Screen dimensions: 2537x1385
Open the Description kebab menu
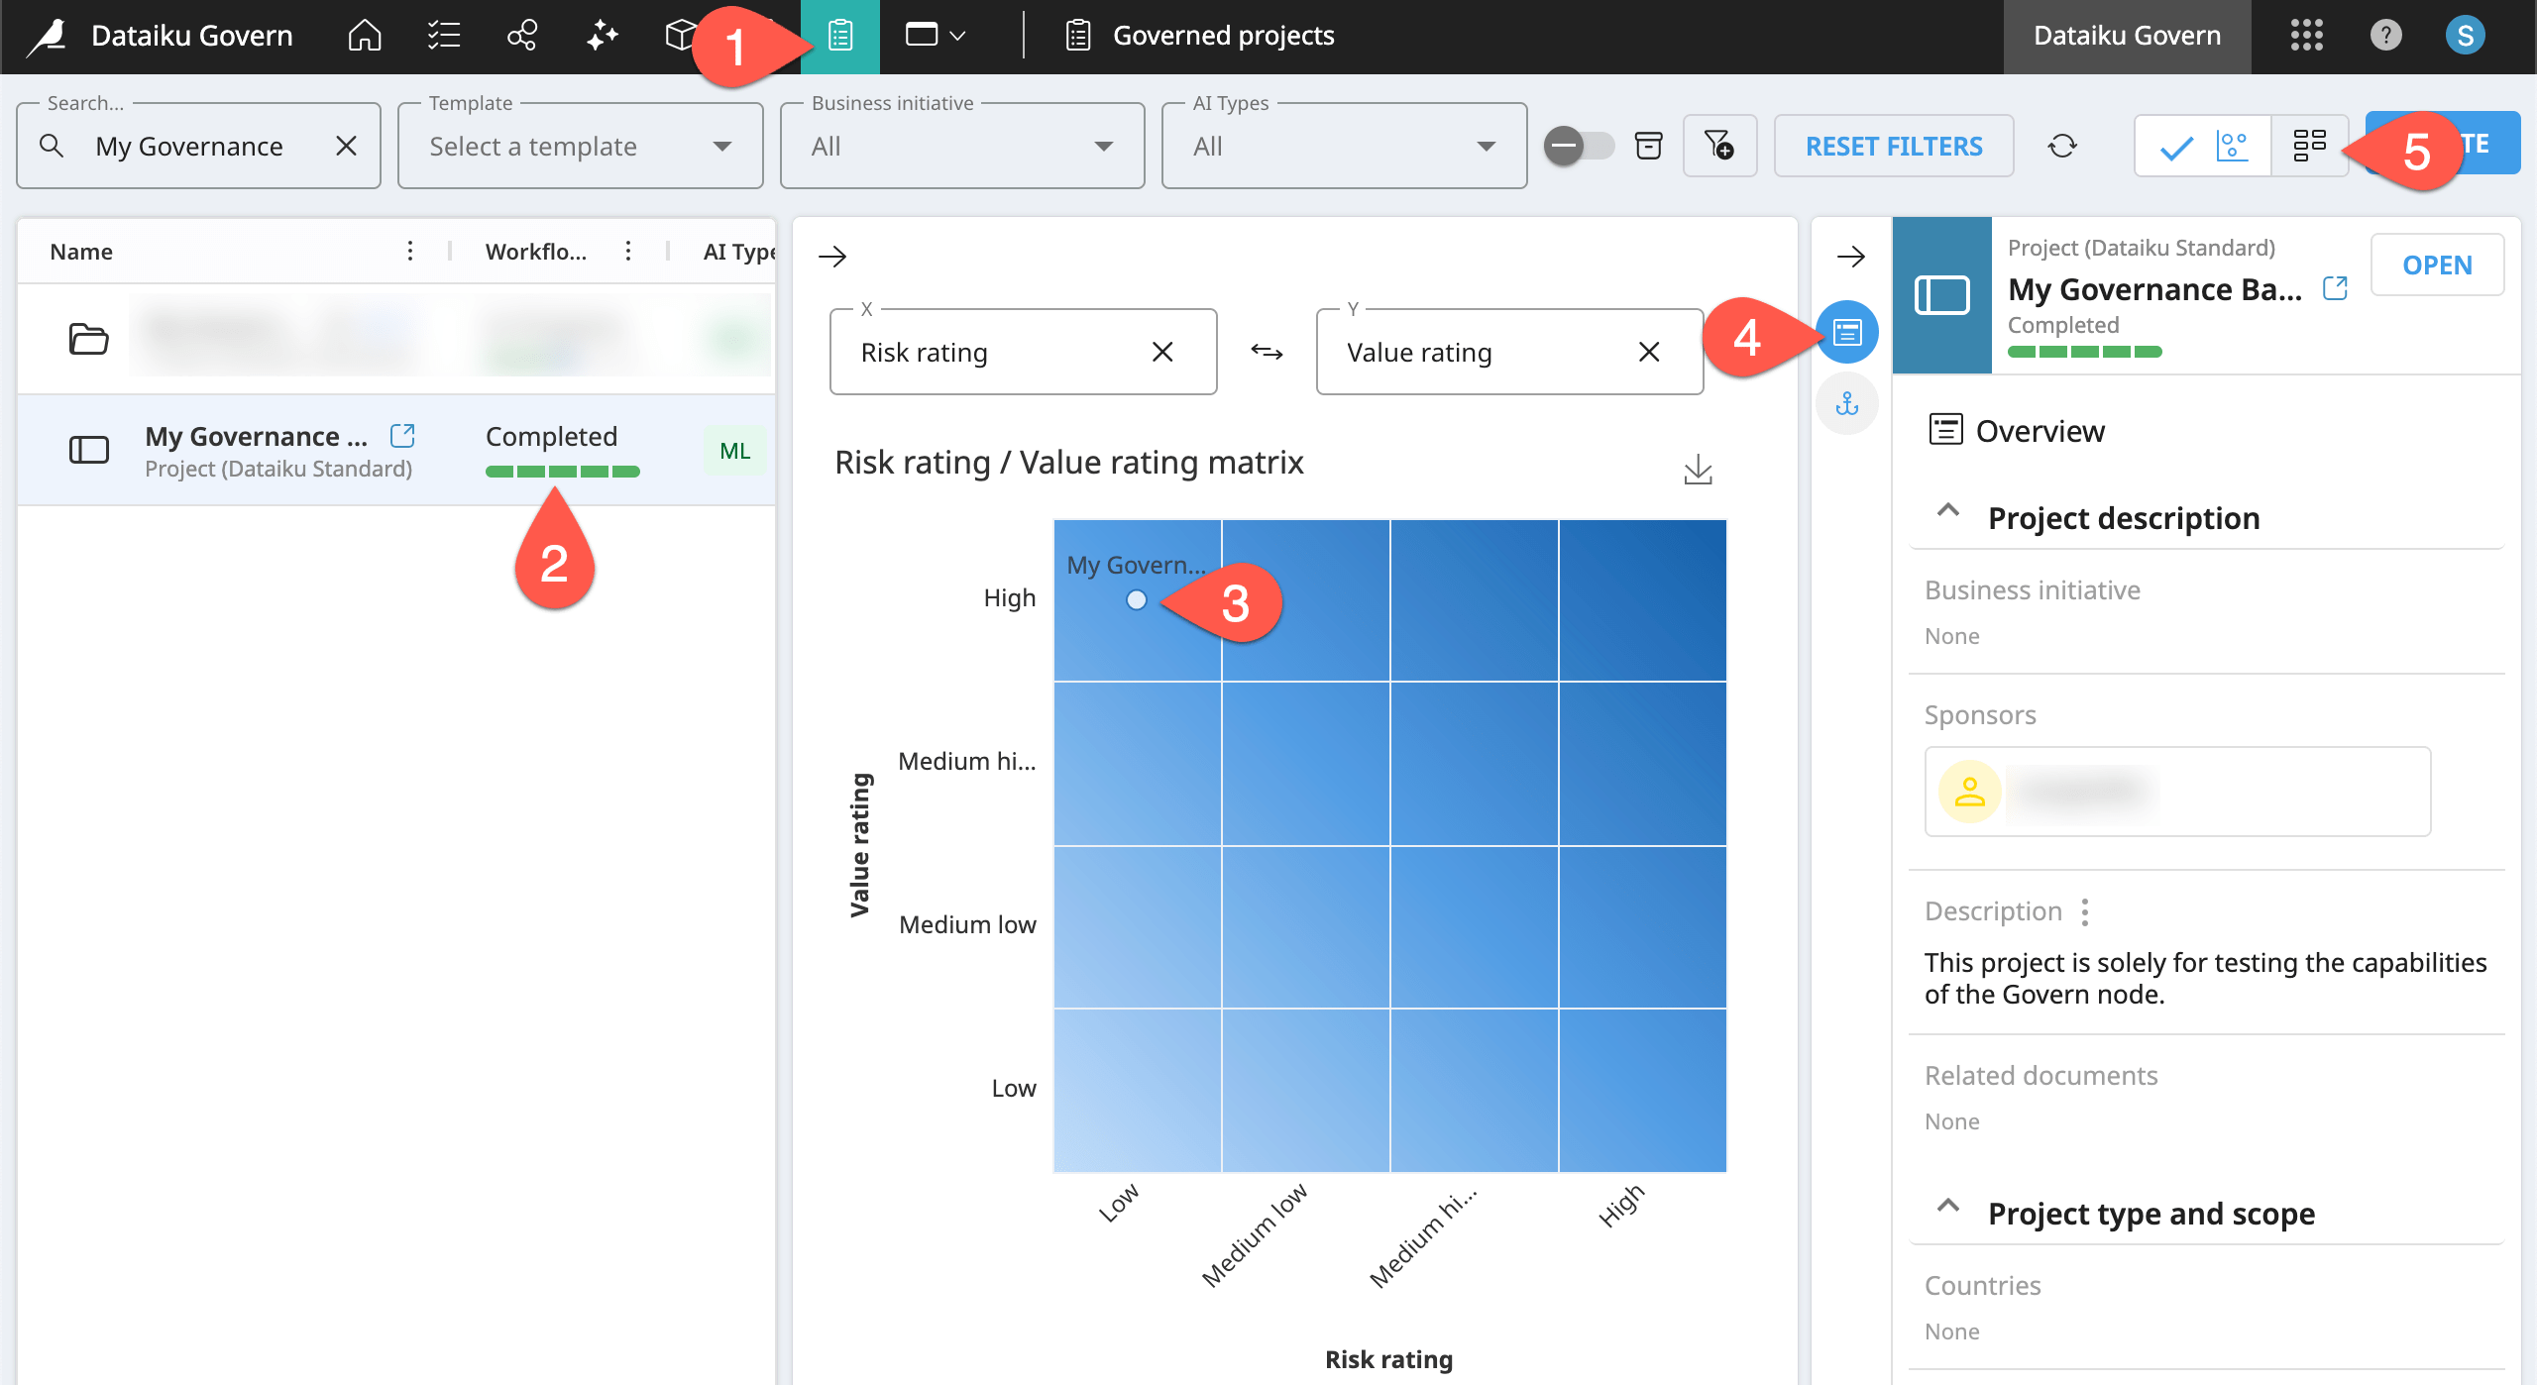(x=2084, y=909)
